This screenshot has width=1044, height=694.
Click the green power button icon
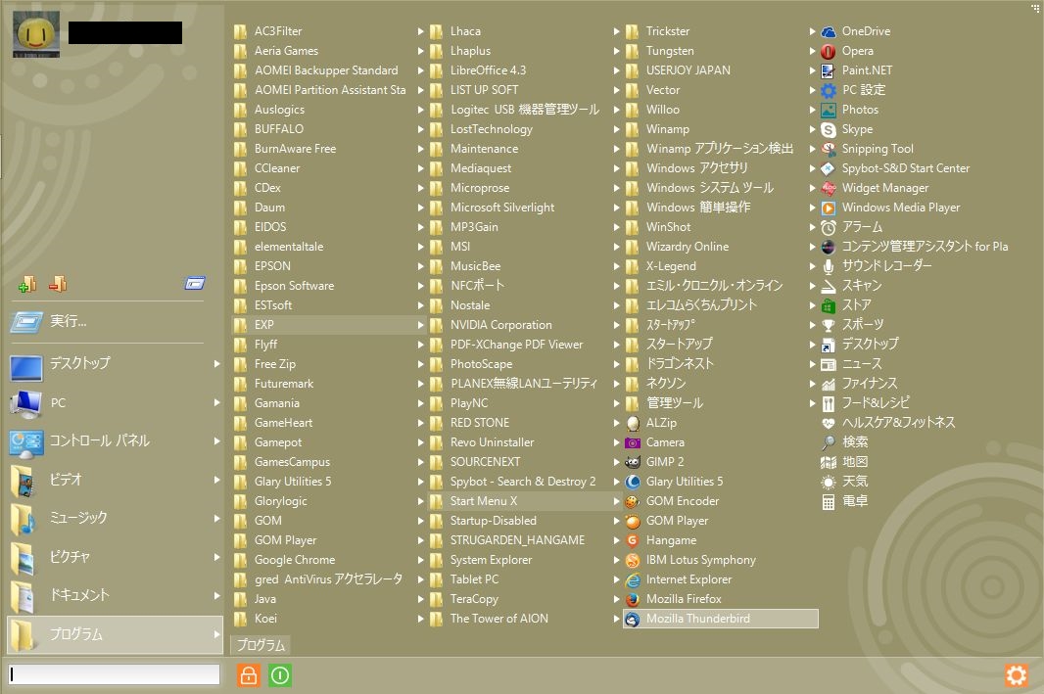pyautogui.click(x=280, y=675)
